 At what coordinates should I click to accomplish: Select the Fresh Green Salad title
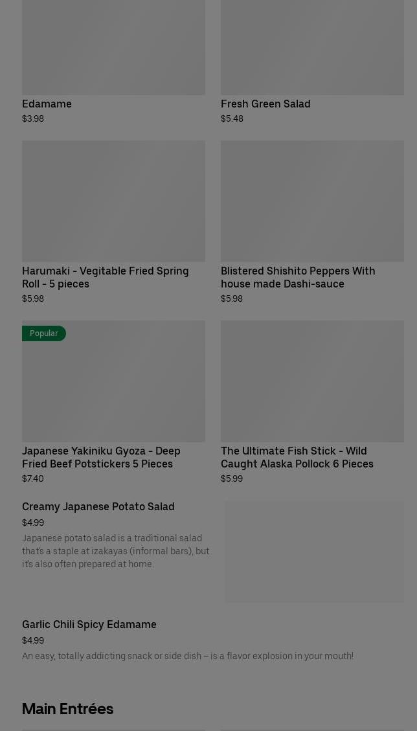265,104
